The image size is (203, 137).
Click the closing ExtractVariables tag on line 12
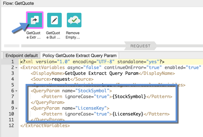[x=45, y=125]
